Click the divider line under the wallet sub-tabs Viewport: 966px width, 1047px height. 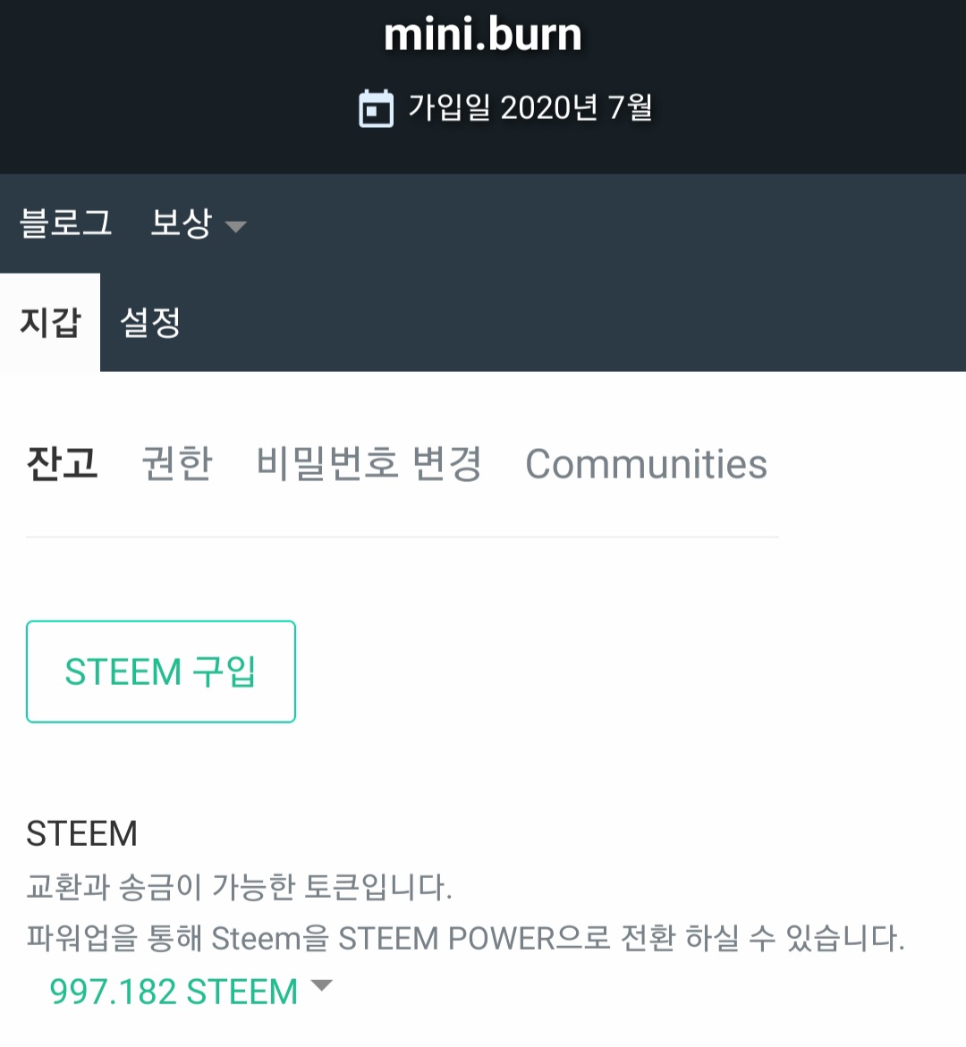[x=402, y=536]
